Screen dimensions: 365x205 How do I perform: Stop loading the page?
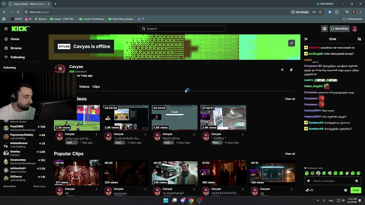coord(18,12)
